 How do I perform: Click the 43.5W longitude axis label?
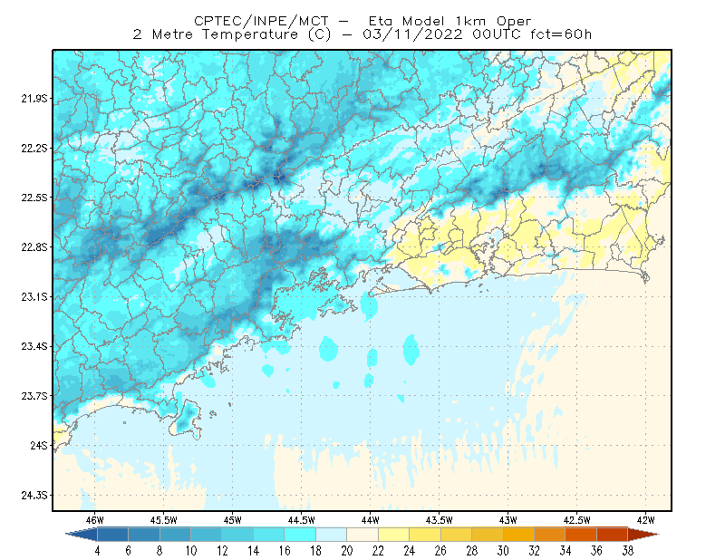(439, 520)
